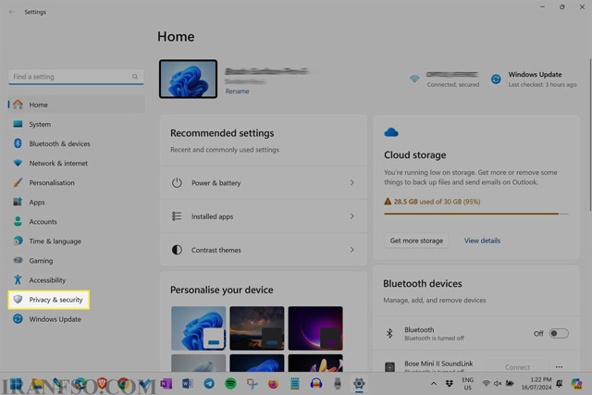Open Time & language in the sidebar

(x=76, y=241)
